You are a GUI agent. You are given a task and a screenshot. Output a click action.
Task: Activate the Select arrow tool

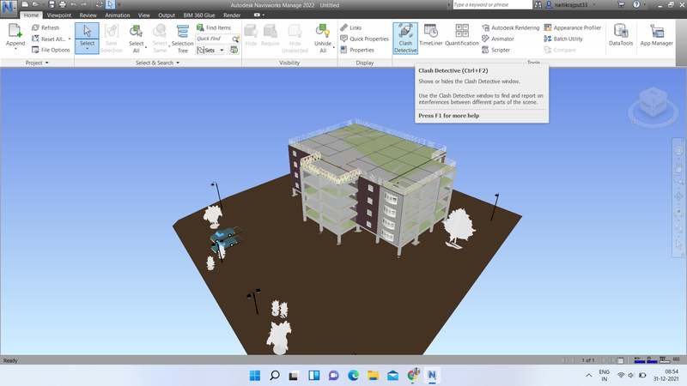[x=87, y=31]
